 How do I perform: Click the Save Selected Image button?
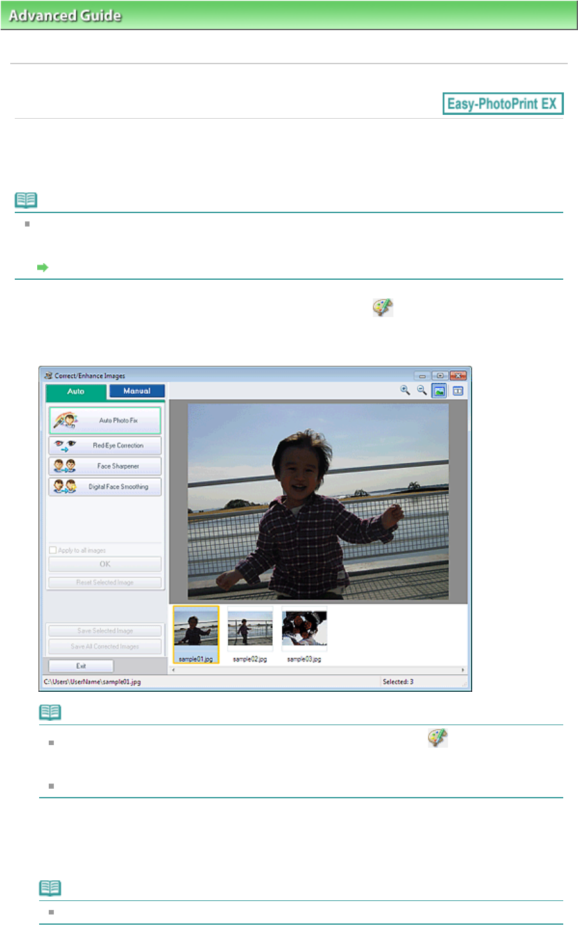point(105,631)
